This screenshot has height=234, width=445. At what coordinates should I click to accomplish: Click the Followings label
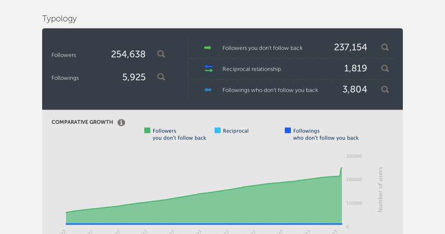[65, 78]
